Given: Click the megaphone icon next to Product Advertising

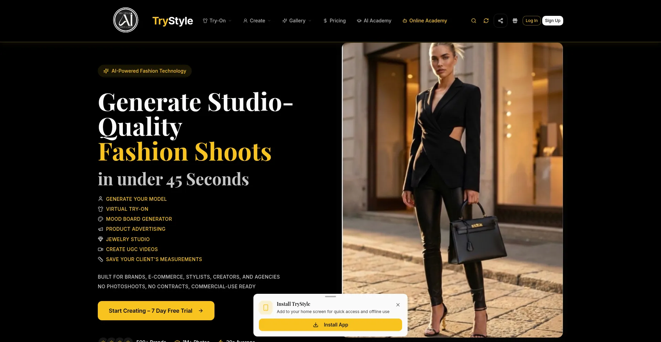Looking at the screenshot, I should 101,229.
